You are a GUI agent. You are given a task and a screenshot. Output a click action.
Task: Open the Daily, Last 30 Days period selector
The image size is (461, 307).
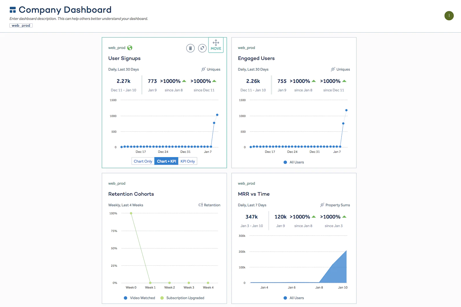coord(123,69)
